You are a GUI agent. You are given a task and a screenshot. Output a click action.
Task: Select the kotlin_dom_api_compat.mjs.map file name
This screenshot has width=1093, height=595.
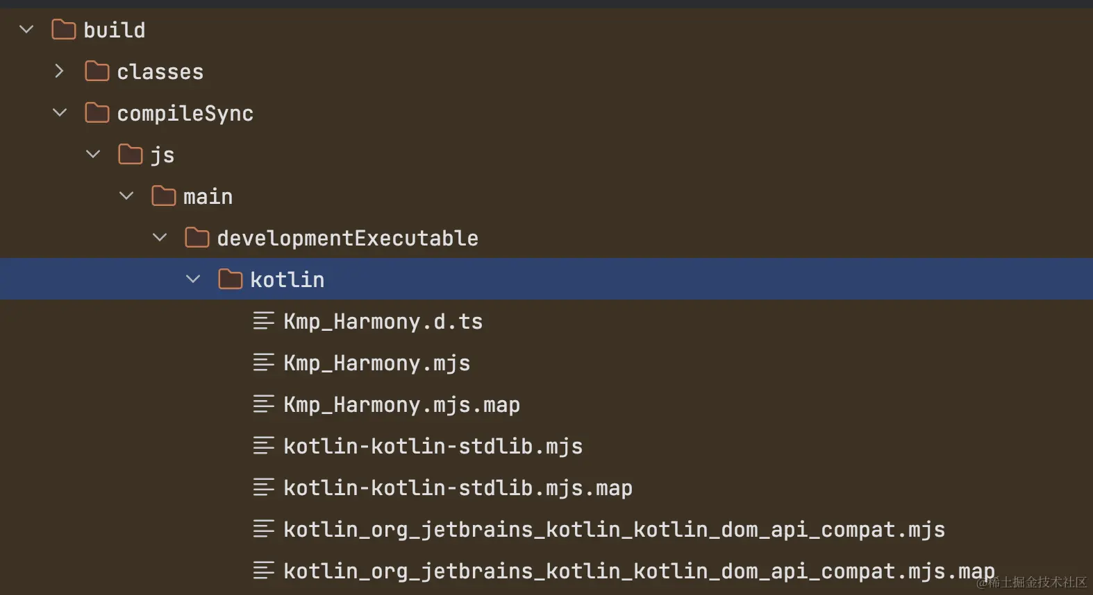click(x=639, y=571)
